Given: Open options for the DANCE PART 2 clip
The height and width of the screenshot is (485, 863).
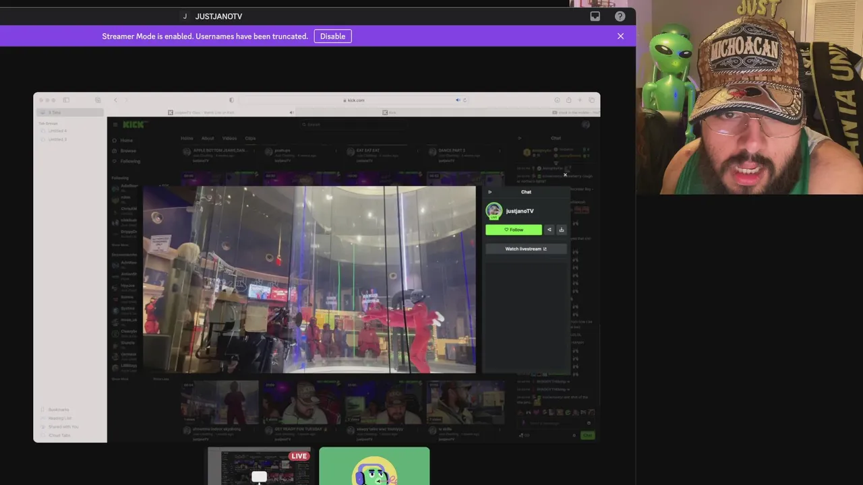Looking at the screenshot, I should tap(501, 150).
